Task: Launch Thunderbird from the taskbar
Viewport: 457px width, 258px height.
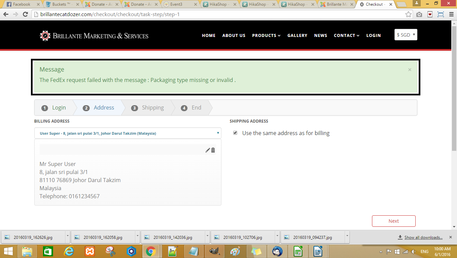Action: tap(277, 251)
